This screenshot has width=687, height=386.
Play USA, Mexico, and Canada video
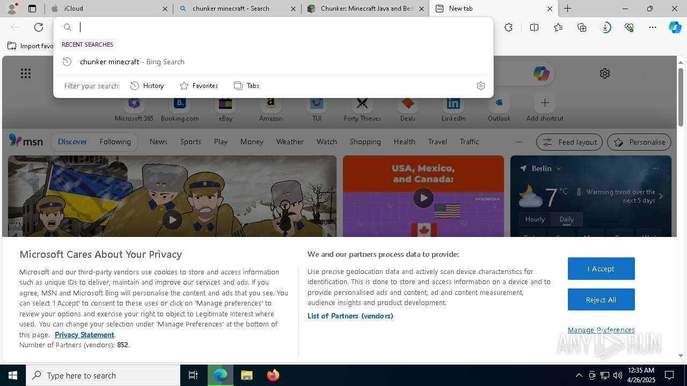coord(423,198)
